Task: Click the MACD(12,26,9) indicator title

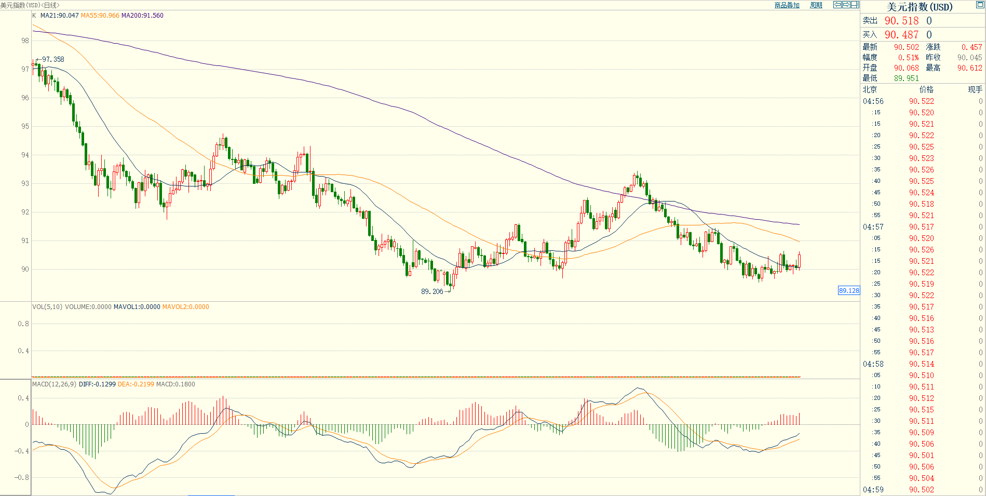Action: pyautogui.click(x=54, y=384)
